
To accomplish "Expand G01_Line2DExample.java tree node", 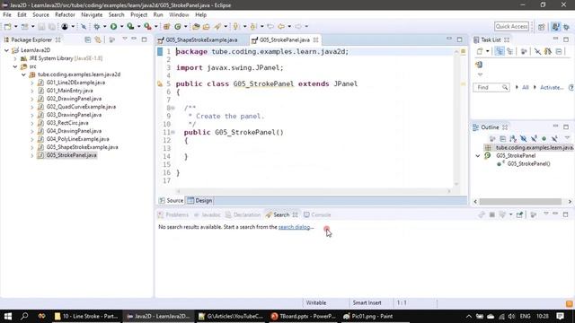I will point(32,83).
